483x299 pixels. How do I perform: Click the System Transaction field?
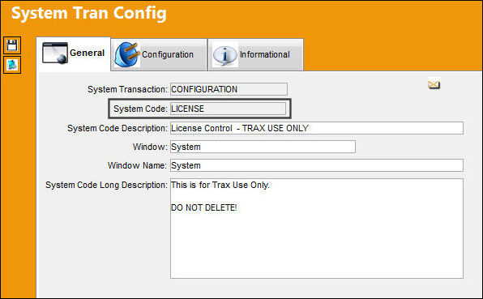[229, 89]
